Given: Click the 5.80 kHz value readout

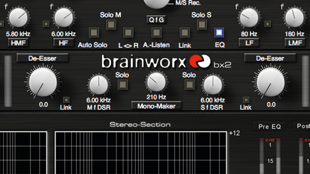Looking at the screenshot, I should pyautogui.click(x=18, y=34).
